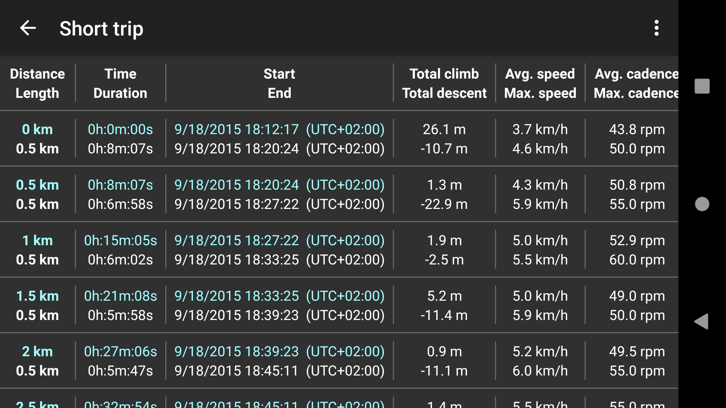Tap the 0h:27m:06s time cell

click(x=120, y=351)
